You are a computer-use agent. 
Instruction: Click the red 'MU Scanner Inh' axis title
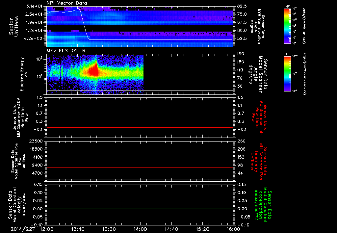[259, 117]
